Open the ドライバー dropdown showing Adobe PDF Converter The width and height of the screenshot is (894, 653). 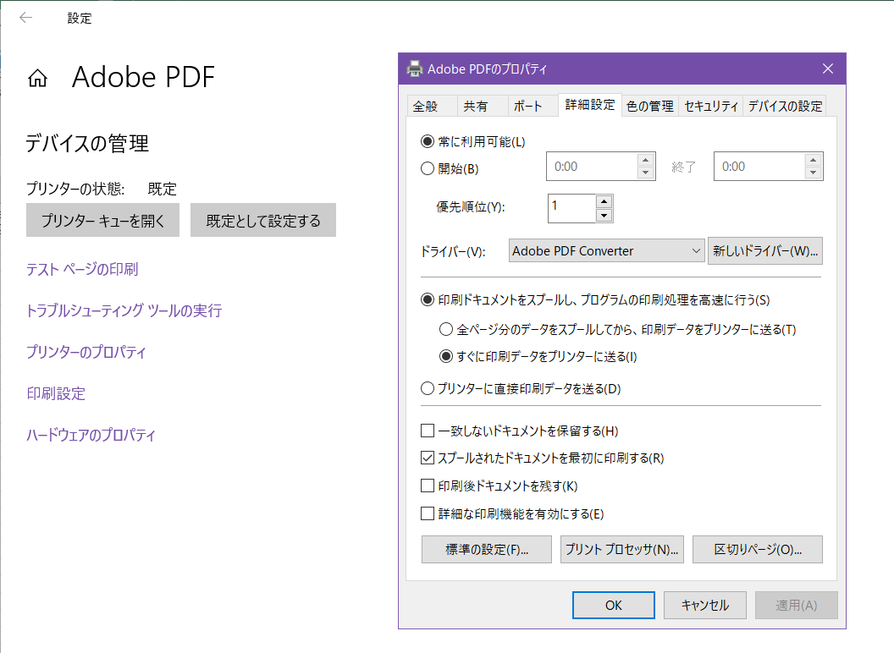606,250
